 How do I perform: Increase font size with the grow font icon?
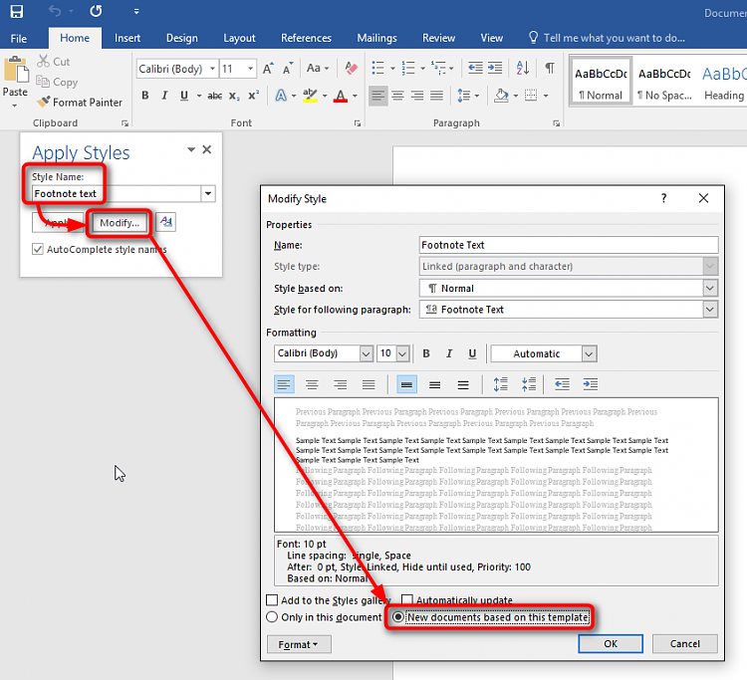pos(268,69)
